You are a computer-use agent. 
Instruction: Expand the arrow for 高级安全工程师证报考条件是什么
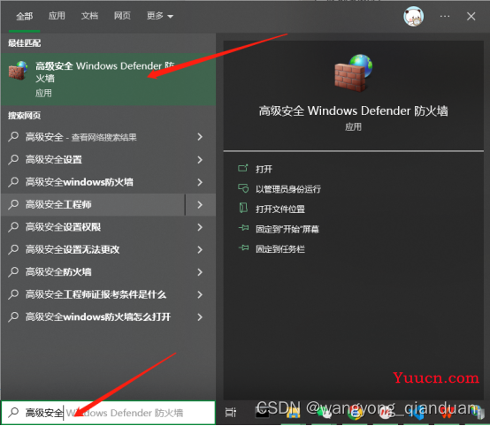(200, 294)
